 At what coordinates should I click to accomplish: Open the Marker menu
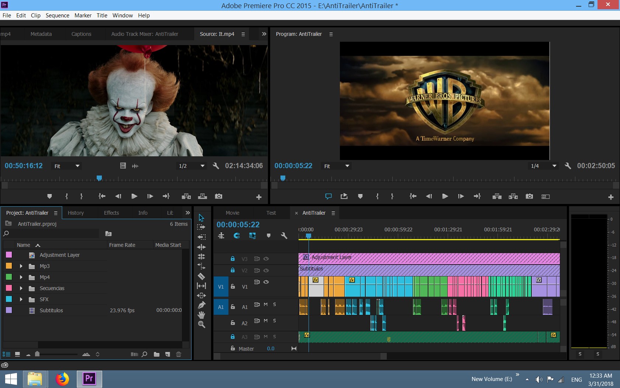pyautogui.click(x=83, y=15)
